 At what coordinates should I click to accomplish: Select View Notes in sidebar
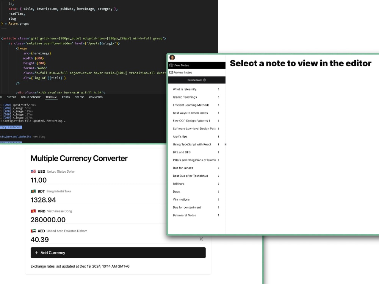point(196,65)
